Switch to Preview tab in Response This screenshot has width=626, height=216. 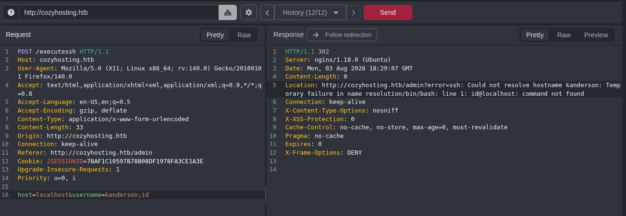coord(596,35)
